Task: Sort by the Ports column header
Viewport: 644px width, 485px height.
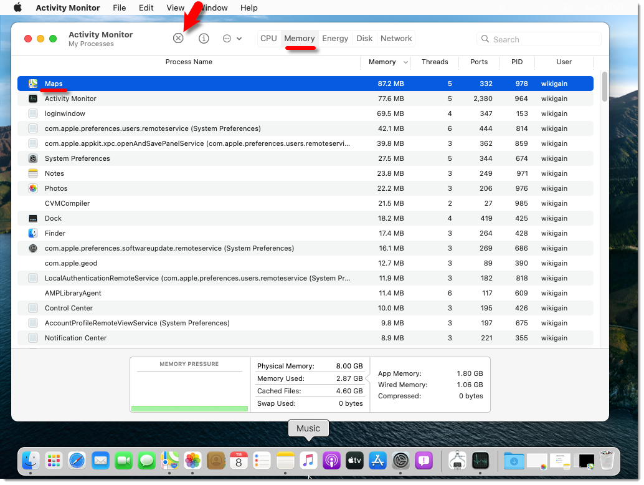Action: (479, 62)
